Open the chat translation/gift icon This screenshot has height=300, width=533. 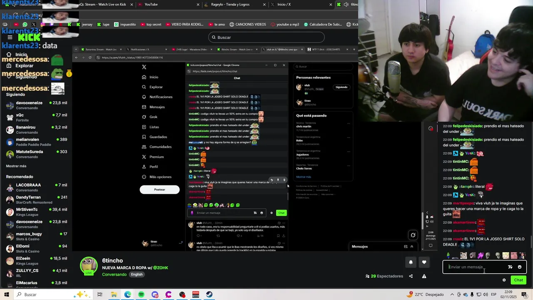(510, 267)
